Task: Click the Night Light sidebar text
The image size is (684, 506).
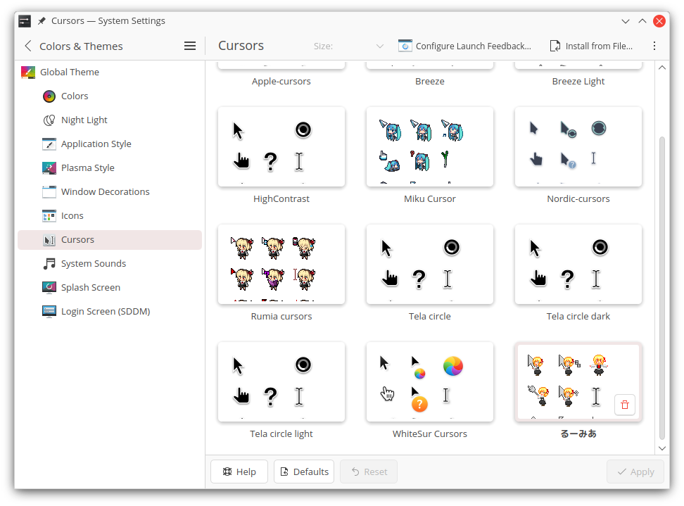Action: tap(84, 120)
